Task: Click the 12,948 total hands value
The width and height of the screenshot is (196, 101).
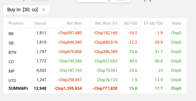Action: tap(40, 88)
